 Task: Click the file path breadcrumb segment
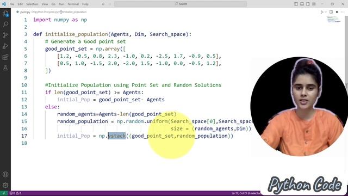tap(45, 12)
